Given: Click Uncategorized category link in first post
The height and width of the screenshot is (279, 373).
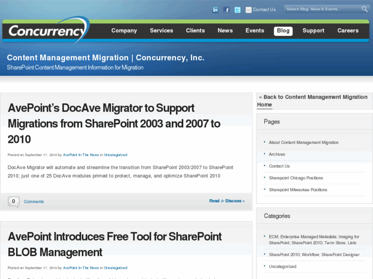Looking at the screenshot, I should 115,155.
